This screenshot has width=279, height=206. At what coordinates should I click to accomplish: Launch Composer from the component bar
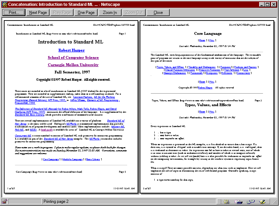262,201
